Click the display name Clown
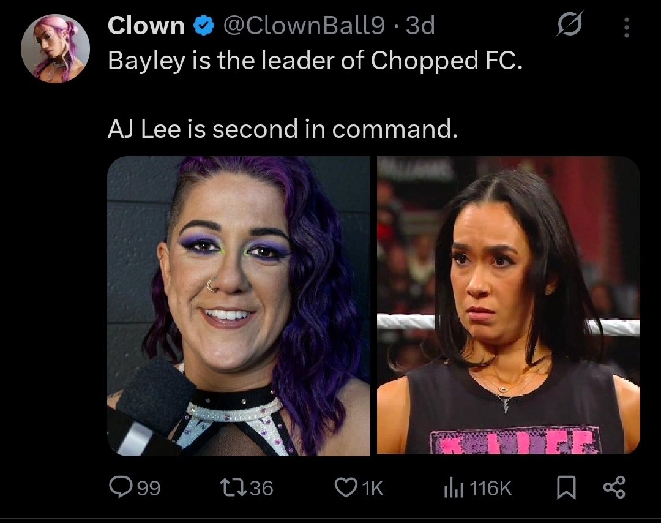The width and height of the screenshot is (661, 523). tap(146, 25)
